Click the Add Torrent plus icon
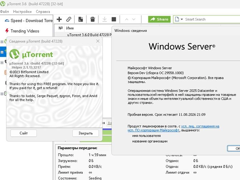 point(59,19)
